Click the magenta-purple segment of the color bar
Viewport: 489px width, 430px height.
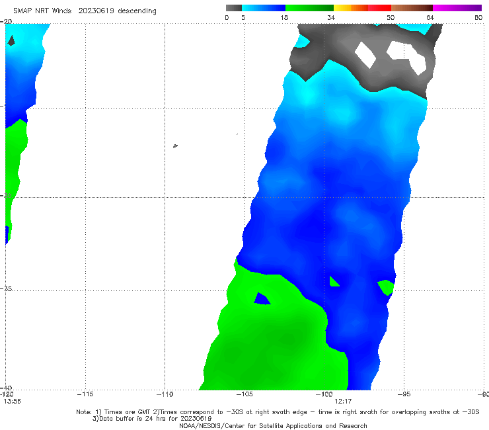pyautogui.click(x=457, y=8)
